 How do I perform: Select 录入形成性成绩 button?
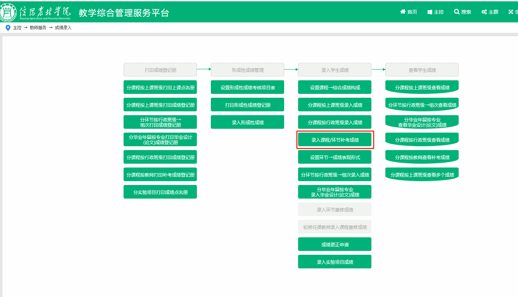pyautogui.click(x=247, y=122)
